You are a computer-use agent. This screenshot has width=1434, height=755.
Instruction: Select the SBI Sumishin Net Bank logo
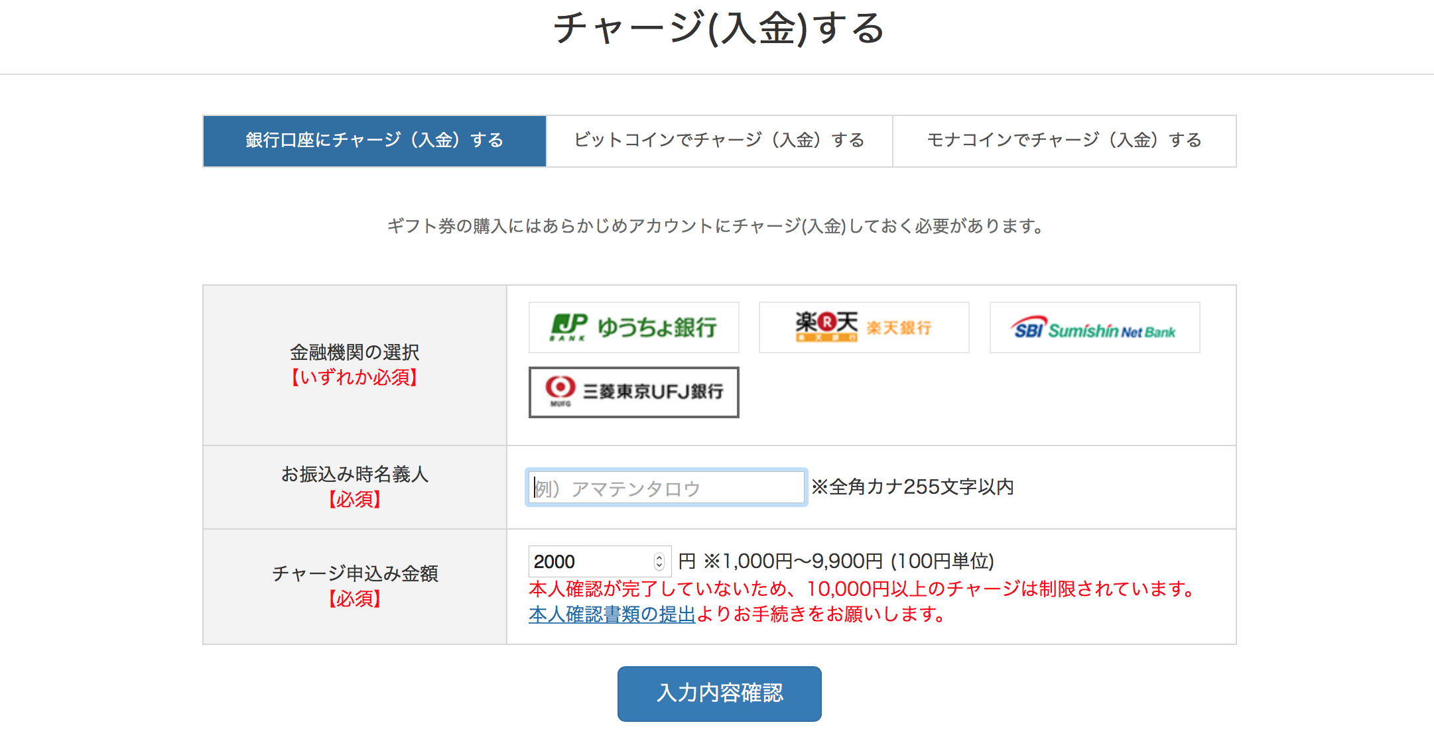click(1093, 327)
